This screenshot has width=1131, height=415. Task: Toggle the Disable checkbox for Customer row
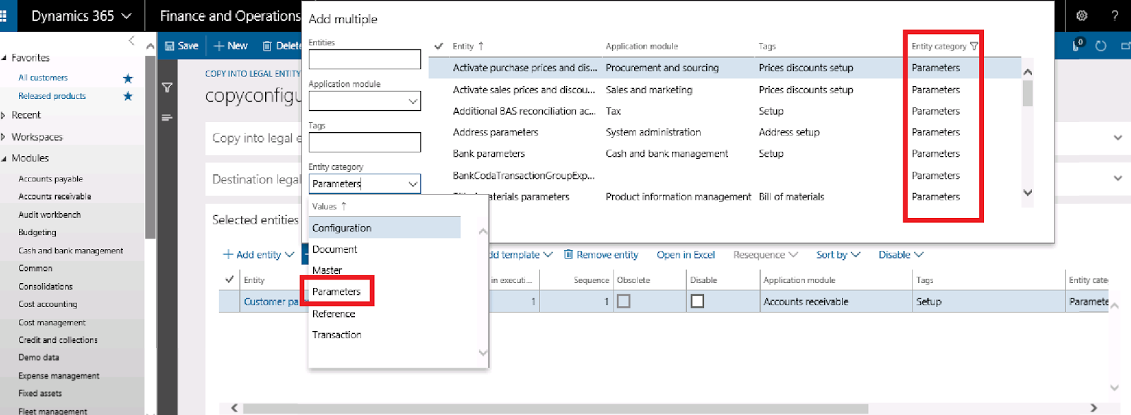[x=697, y=301]
